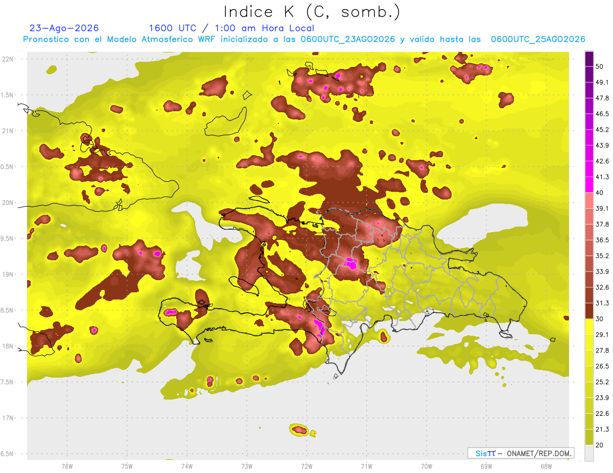Image resolution: width=613 pixels, height=473 pixels.
Task: Click the longitude label "68W"
Action: pyautogui.click(x=546, y=466)
